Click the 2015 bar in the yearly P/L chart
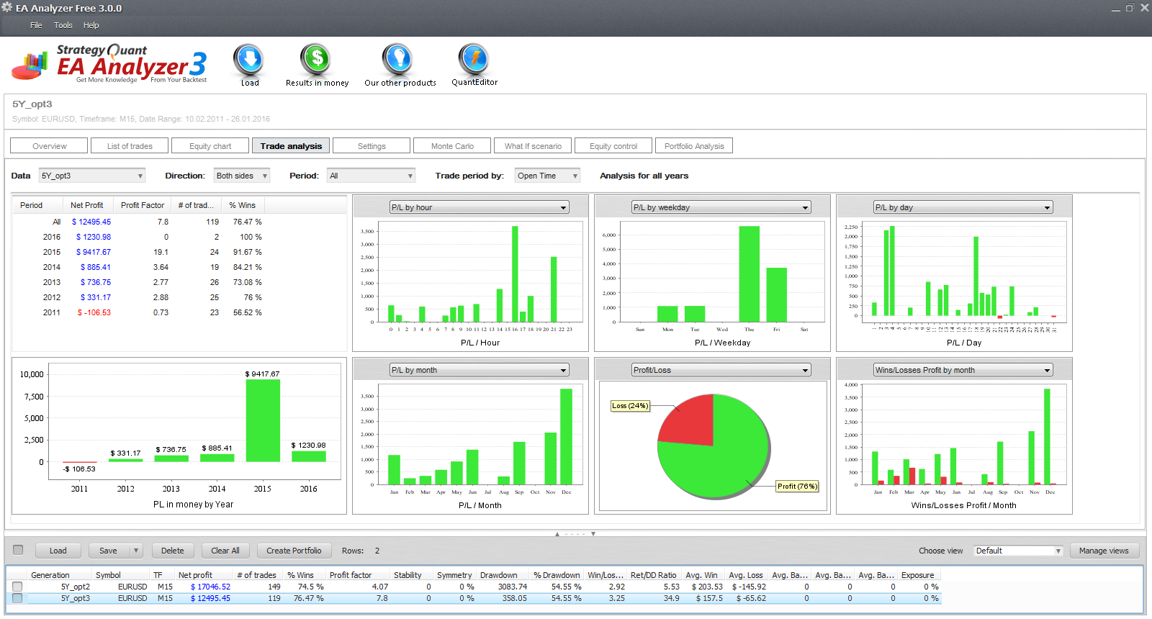 click(x=263, y=420)
